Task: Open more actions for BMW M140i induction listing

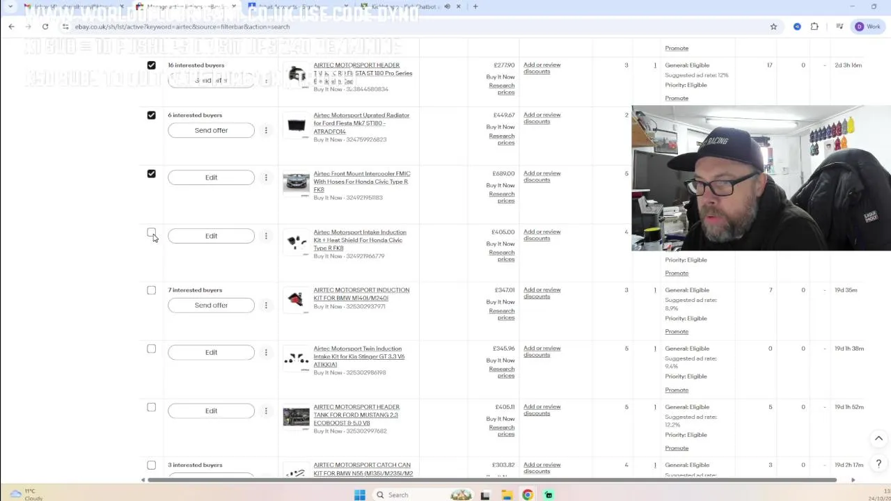Action: [266, 305]
